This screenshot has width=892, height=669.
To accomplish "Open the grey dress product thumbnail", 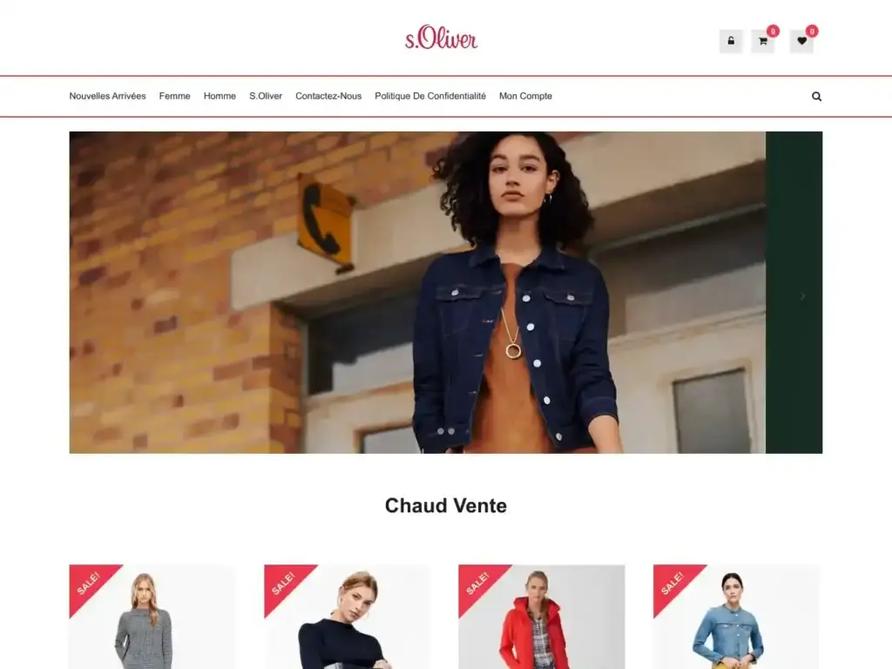I will (x=152, y=617).
